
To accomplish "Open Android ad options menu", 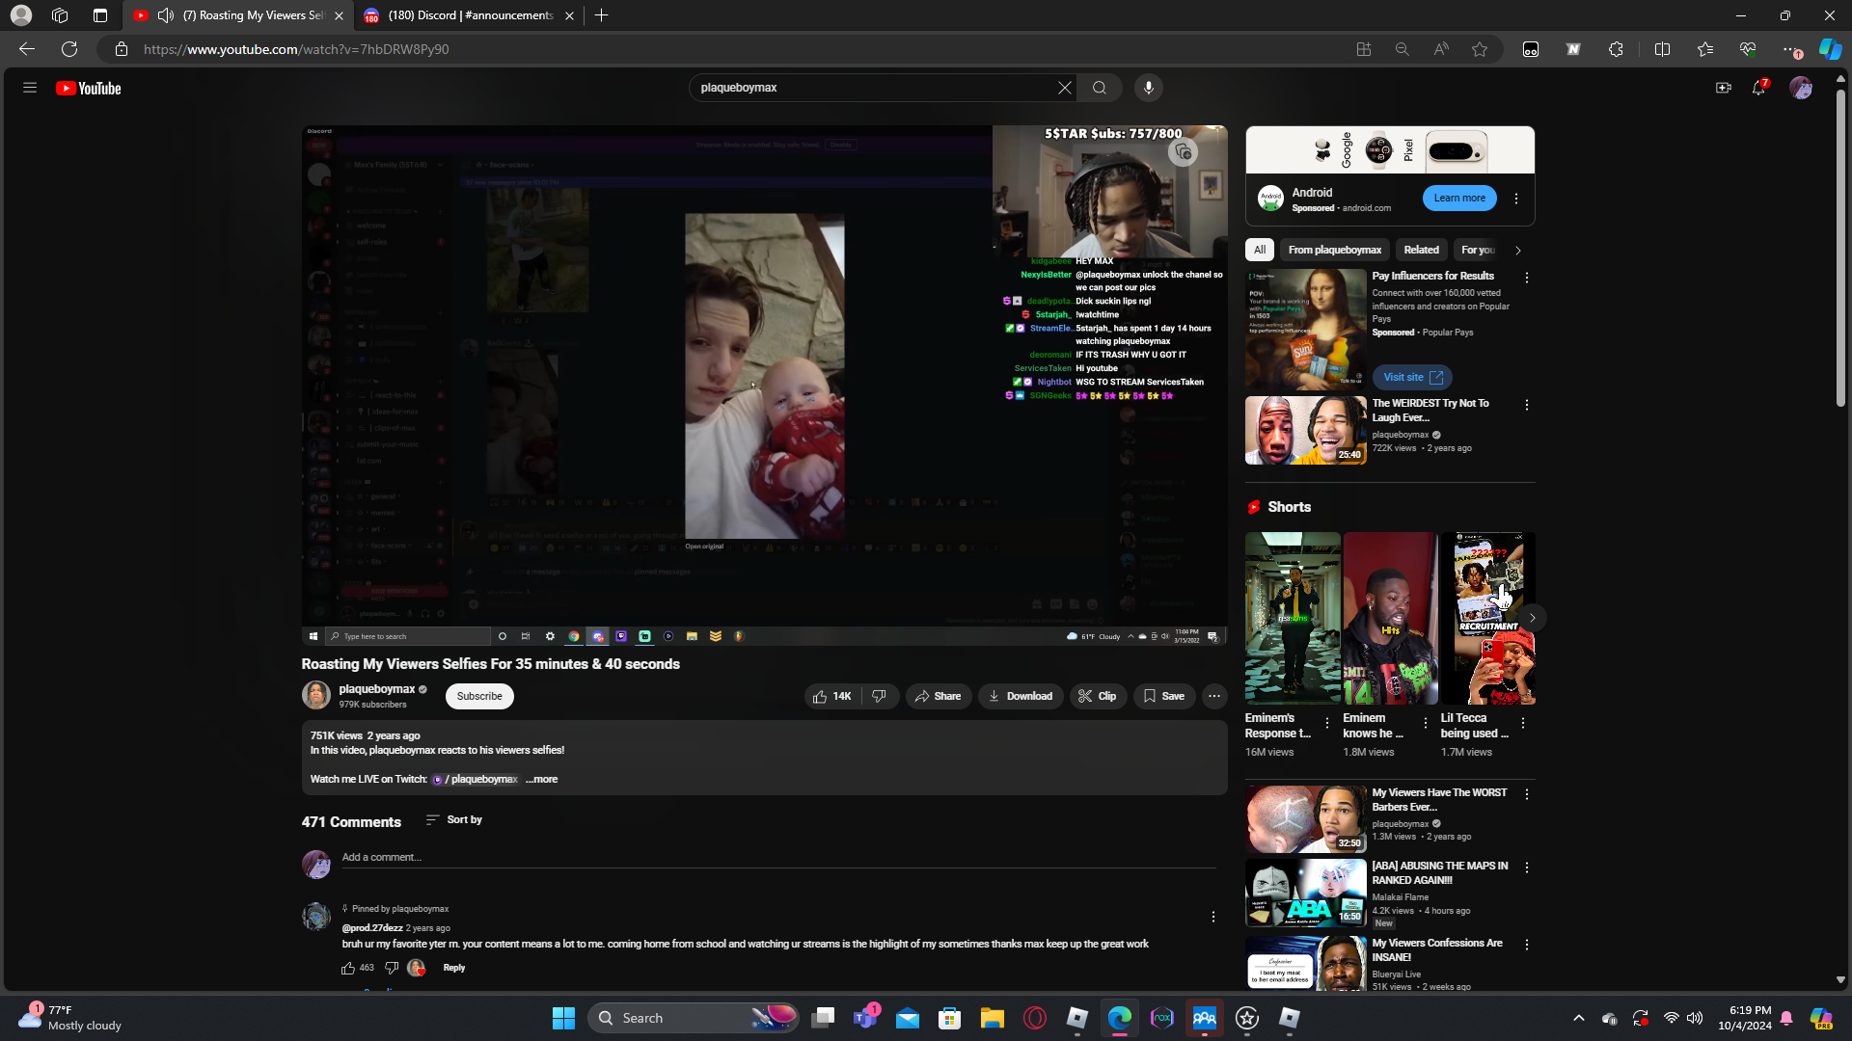I will pyautogui.click(x=1516, y=199).
